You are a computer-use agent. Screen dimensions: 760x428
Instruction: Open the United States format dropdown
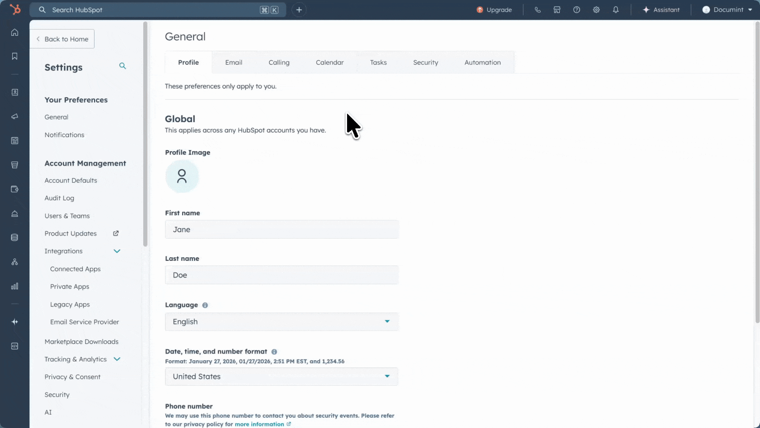pos(282,376)
